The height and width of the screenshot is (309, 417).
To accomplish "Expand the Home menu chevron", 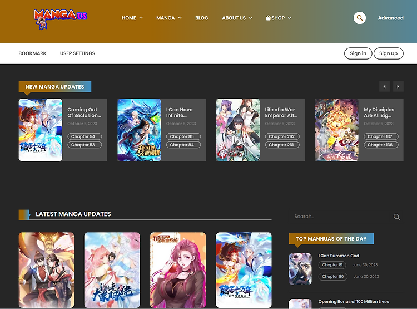I will click(x=141, y=18).
